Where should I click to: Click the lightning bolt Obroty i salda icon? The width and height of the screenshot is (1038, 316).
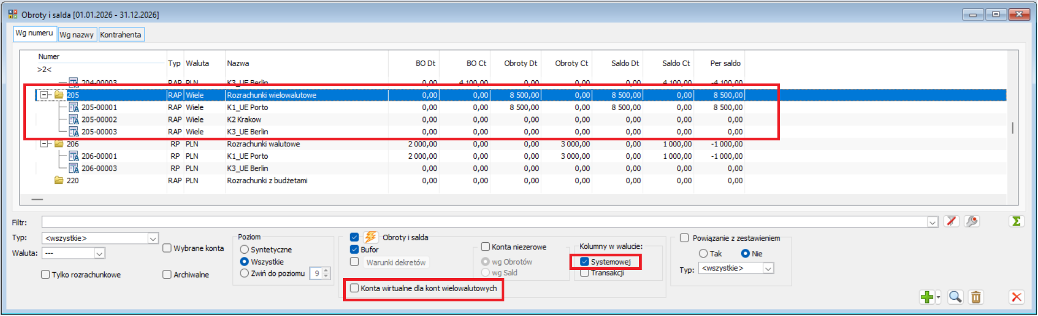[371, 237]
